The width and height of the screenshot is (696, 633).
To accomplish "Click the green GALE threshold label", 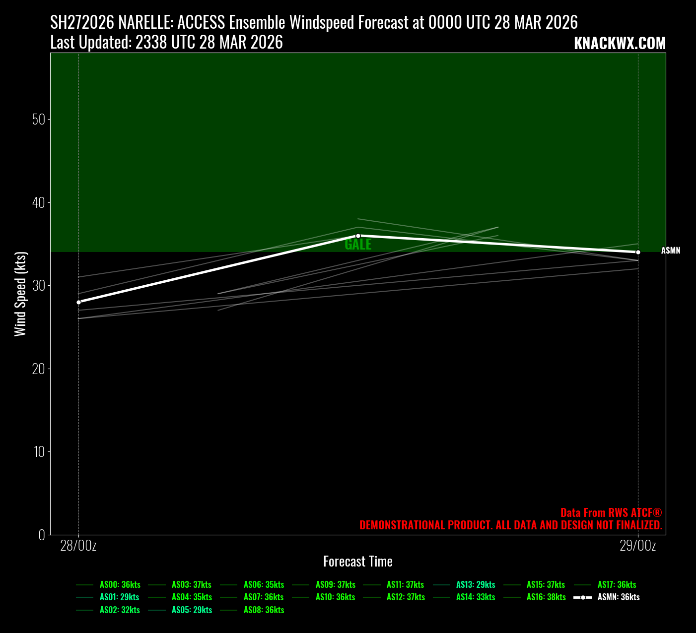I will coord(358,245).
